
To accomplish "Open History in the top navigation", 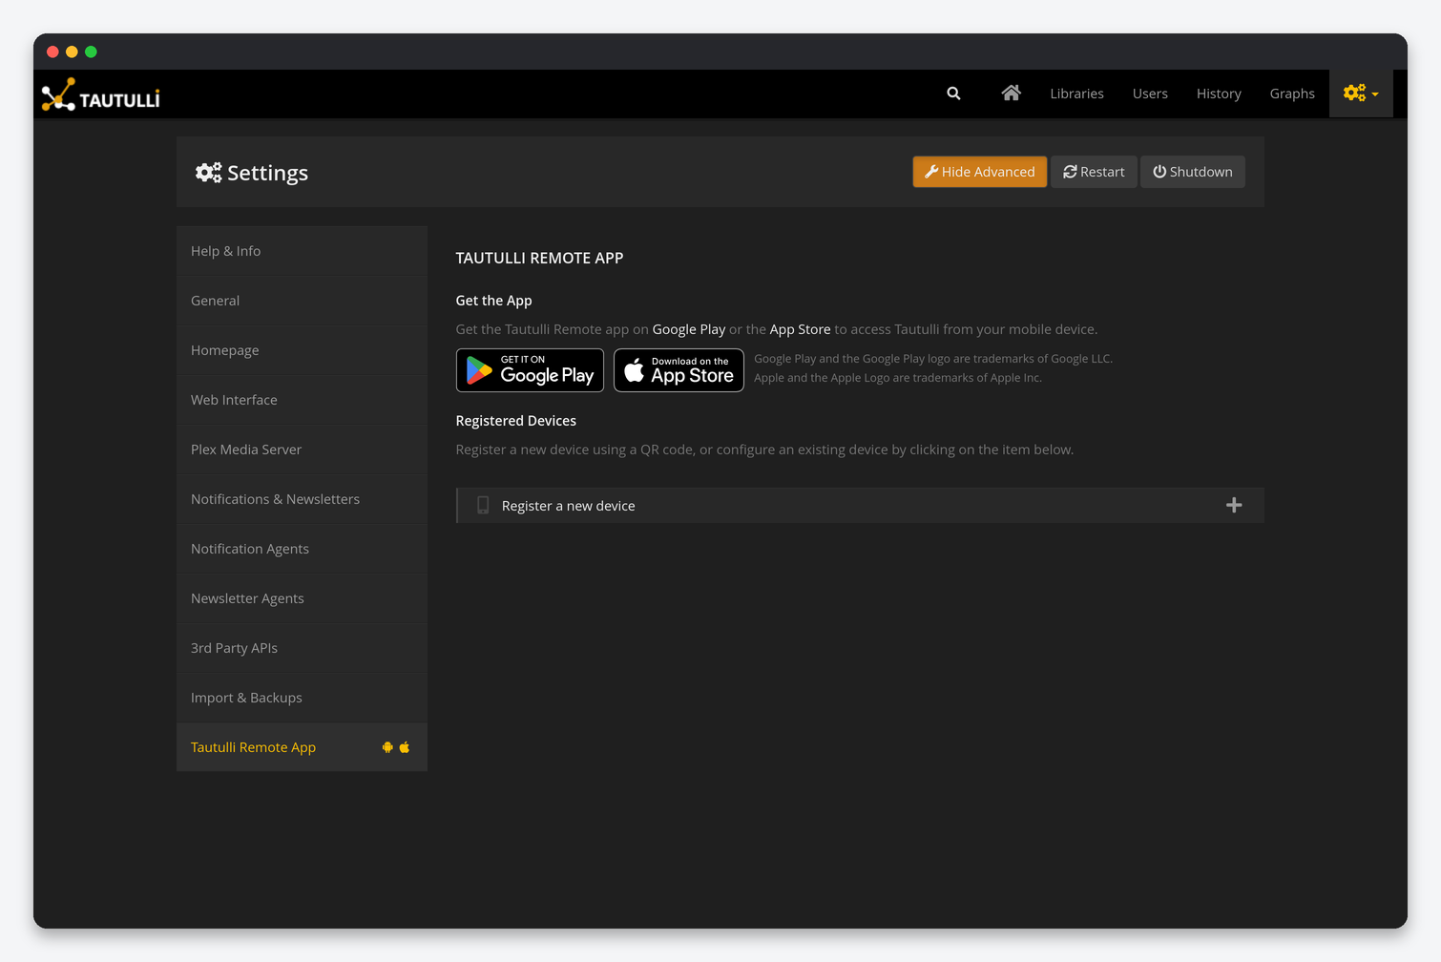I will (1219, 94).
